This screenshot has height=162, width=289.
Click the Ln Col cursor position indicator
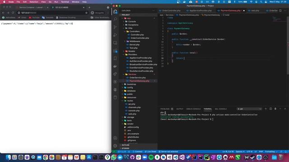point(228,152)
